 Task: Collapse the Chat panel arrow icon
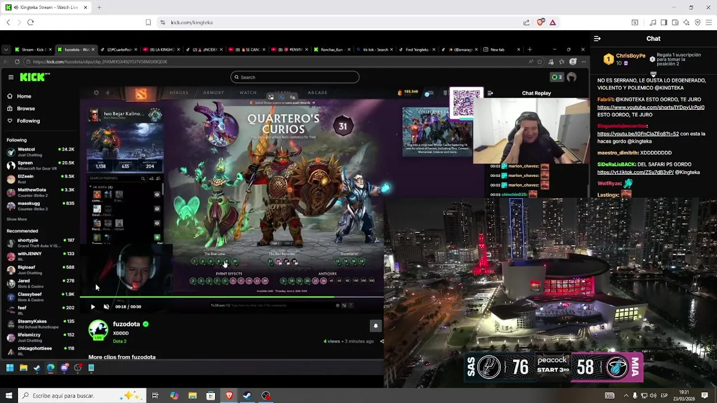click(x=597, y=39)
